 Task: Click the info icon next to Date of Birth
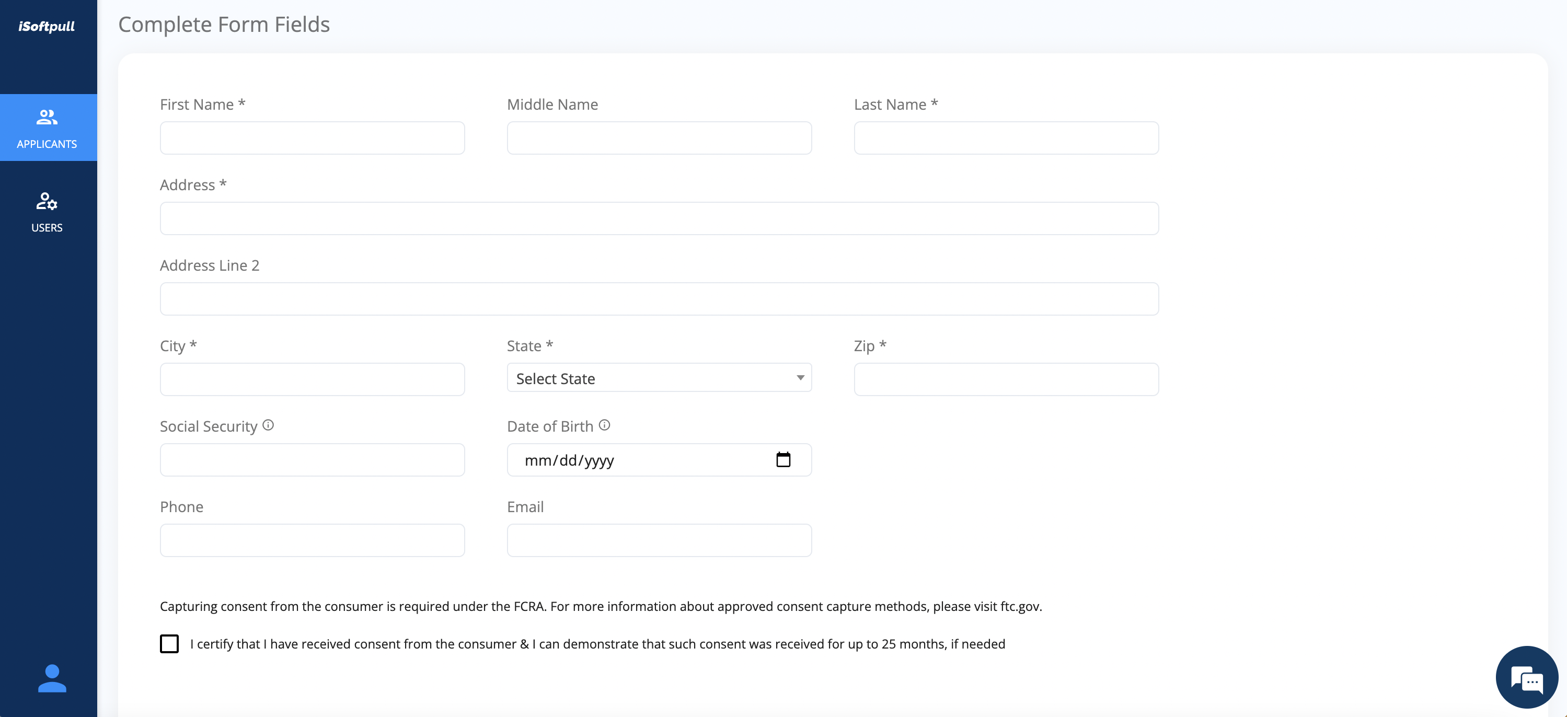tap(604, 425)
